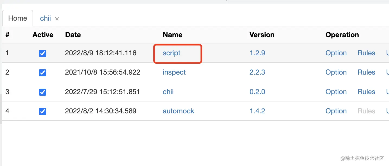Open the script plugin link
Screen dimensions: 389x166
[x=171, y=53]
